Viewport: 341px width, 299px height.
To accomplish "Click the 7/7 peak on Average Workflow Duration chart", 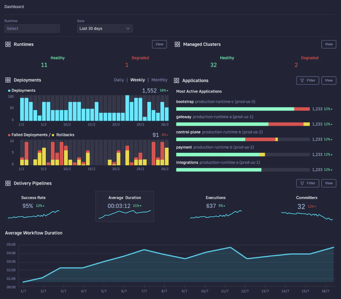I will (144, 250).
